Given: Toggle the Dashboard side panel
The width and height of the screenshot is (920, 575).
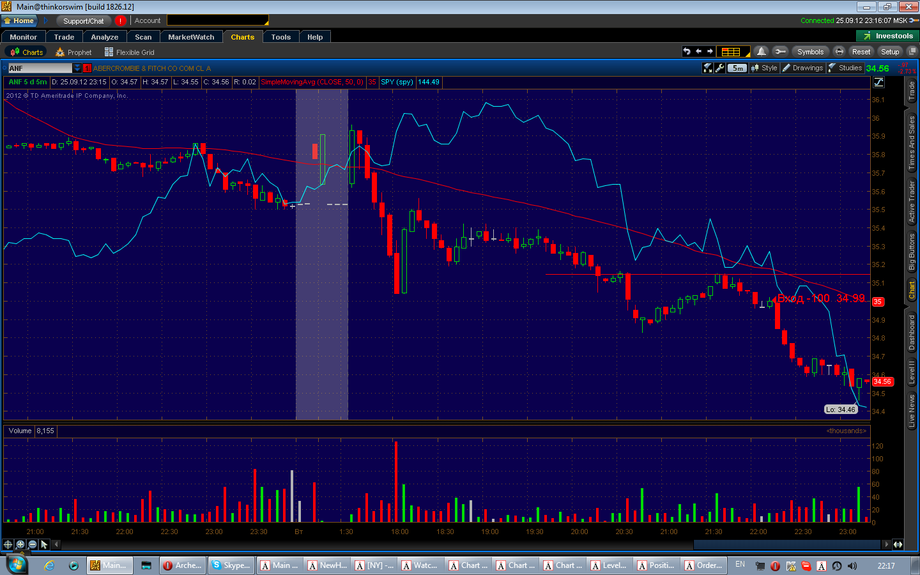Looking at the screenshot, I should tap(912, 332).
